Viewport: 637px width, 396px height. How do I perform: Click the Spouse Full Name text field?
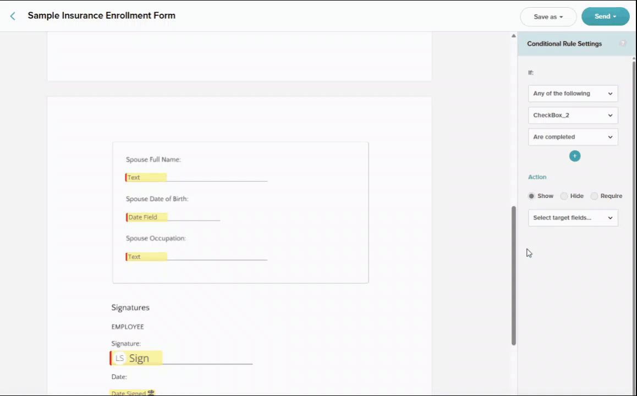[x=146, y=178]
